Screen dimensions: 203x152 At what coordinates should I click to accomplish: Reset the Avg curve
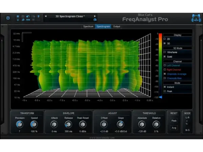[174, 128]
